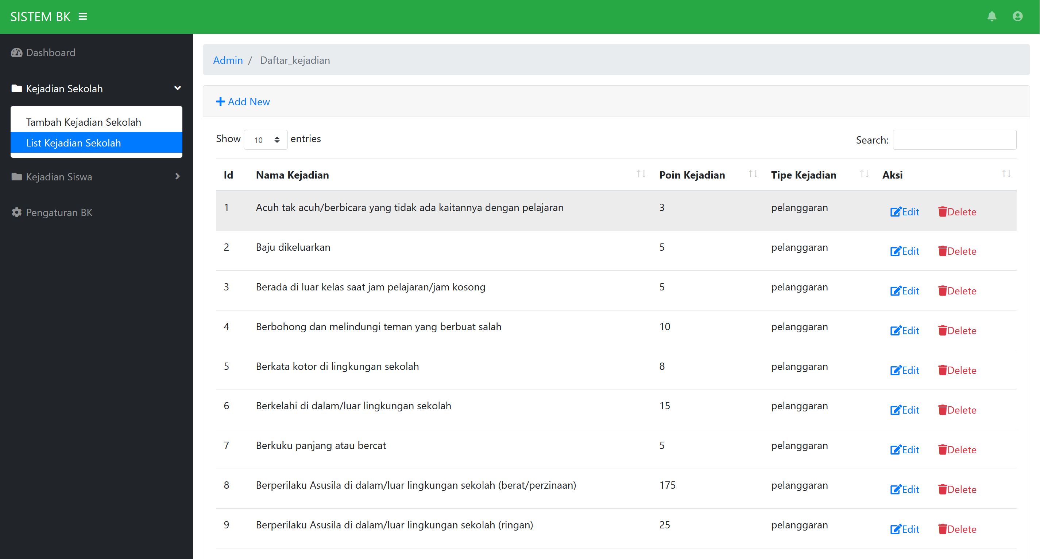Viewport: 1040px width, 559px height.
Task: Click the edit pencil icon in row 4
Action: pyautogui.click(x=896, y=331)
